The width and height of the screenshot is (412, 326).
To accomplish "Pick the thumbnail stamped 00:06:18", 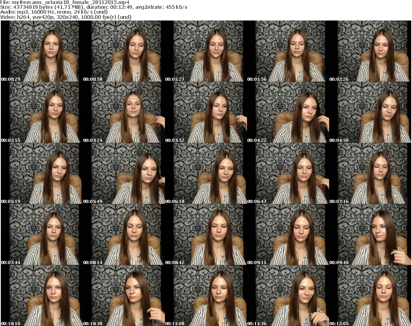I will (x=206, y=174).
